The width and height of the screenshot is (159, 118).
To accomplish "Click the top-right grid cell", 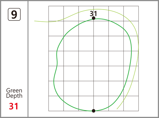I will 131,13.
